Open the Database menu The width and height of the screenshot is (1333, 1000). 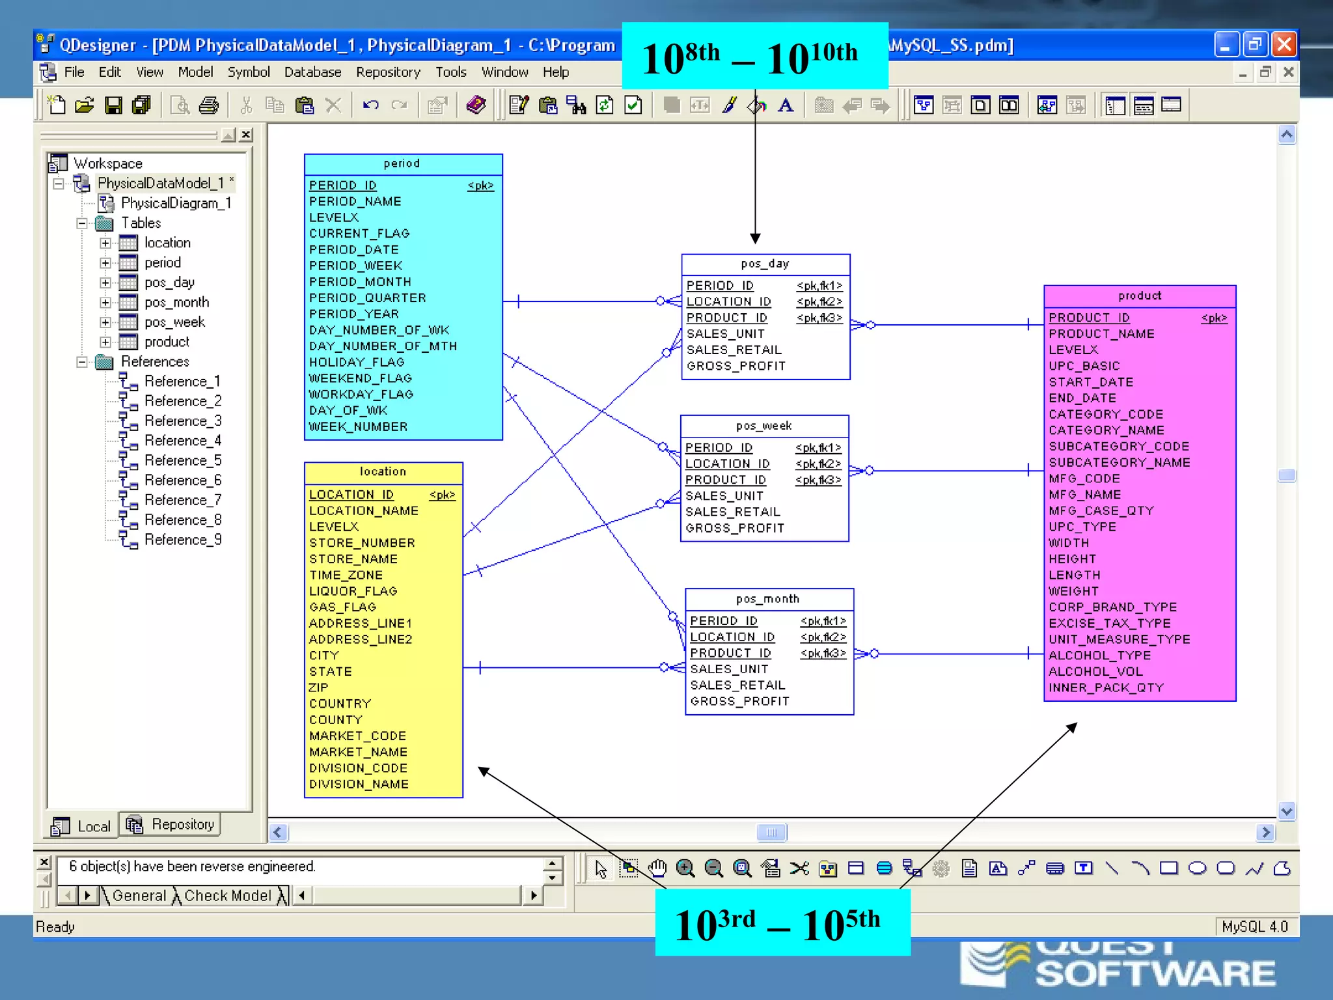pos(312,72)
